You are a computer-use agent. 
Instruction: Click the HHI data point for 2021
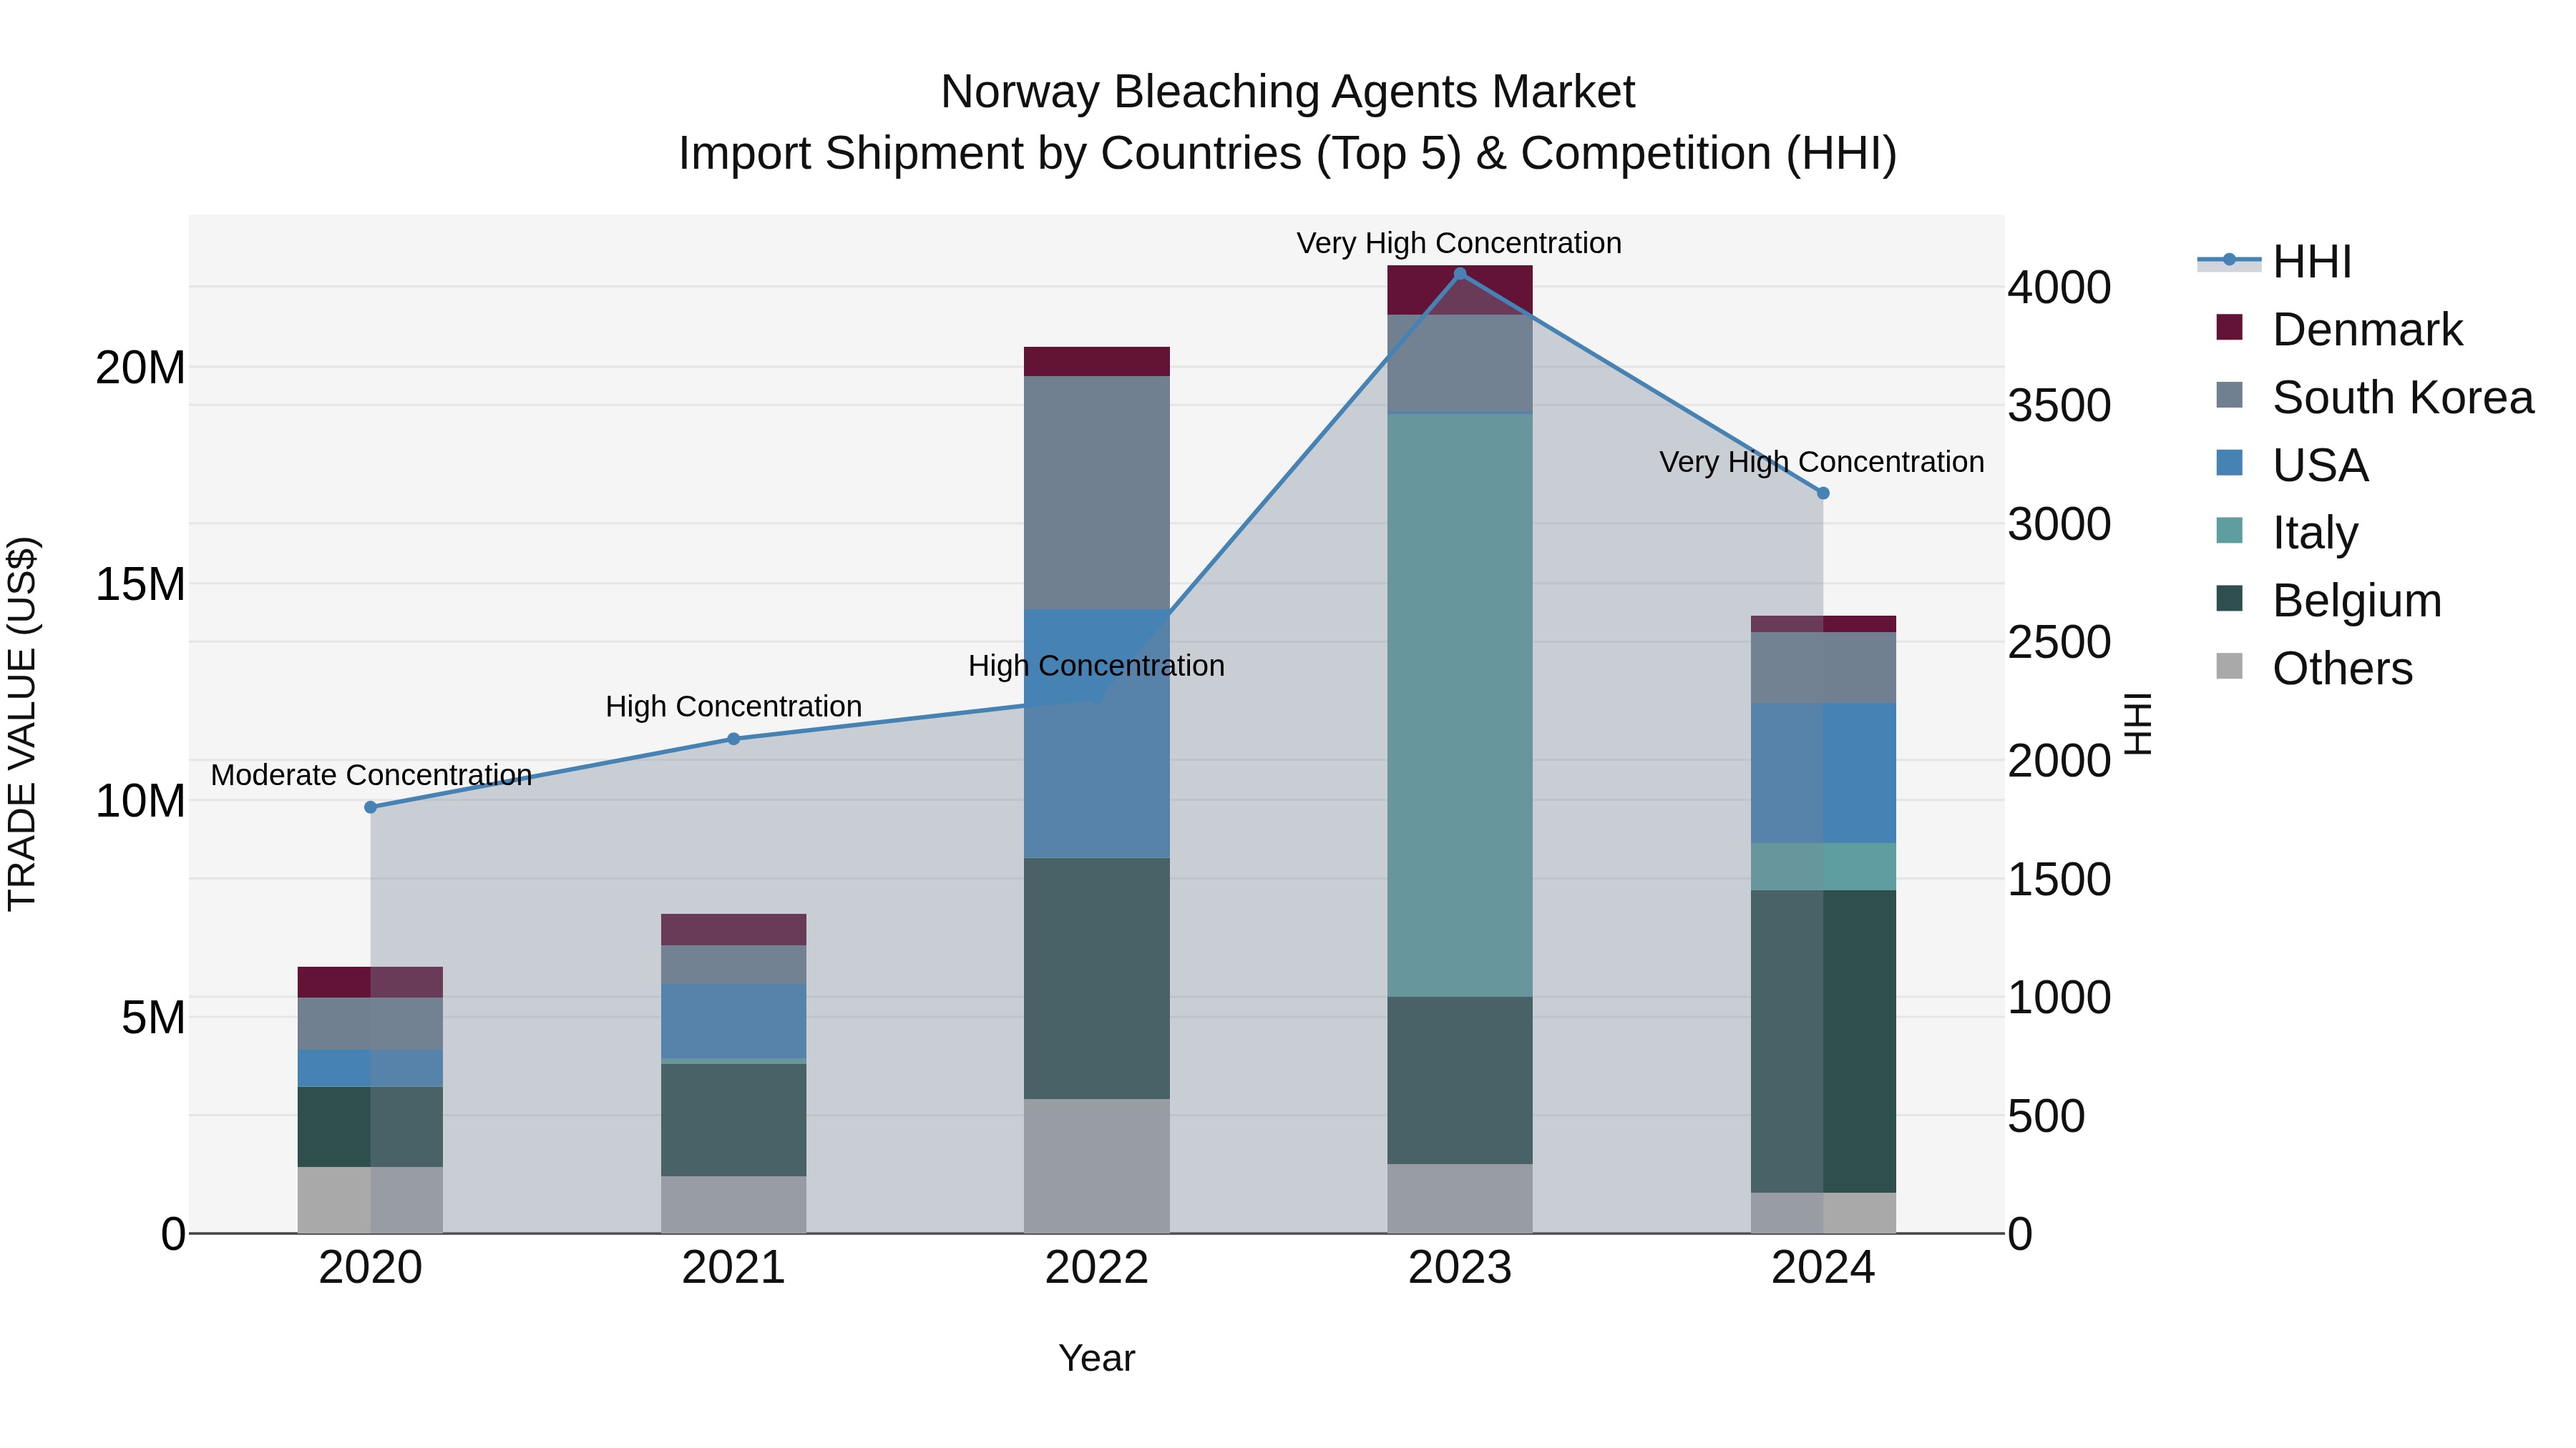[734, 739]
